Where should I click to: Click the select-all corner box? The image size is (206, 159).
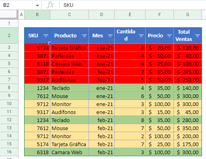click(9, 14)
